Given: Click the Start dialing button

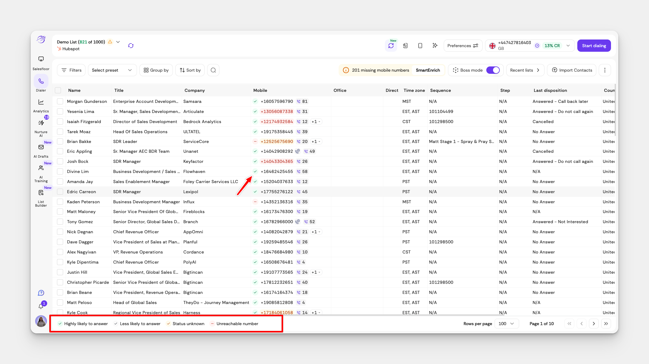Looking at the screenshot, I should click(x=594, y=46).
